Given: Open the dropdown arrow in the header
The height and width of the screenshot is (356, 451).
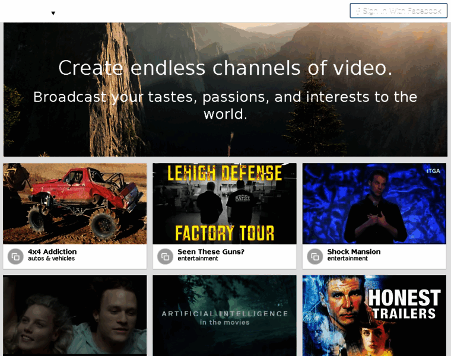Looking at the screenshot, I should [x=53, y=13].
